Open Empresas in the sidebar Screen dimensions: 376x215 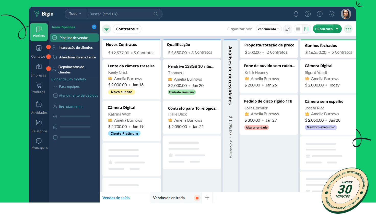pyautogui.click(x=39, y=70)
